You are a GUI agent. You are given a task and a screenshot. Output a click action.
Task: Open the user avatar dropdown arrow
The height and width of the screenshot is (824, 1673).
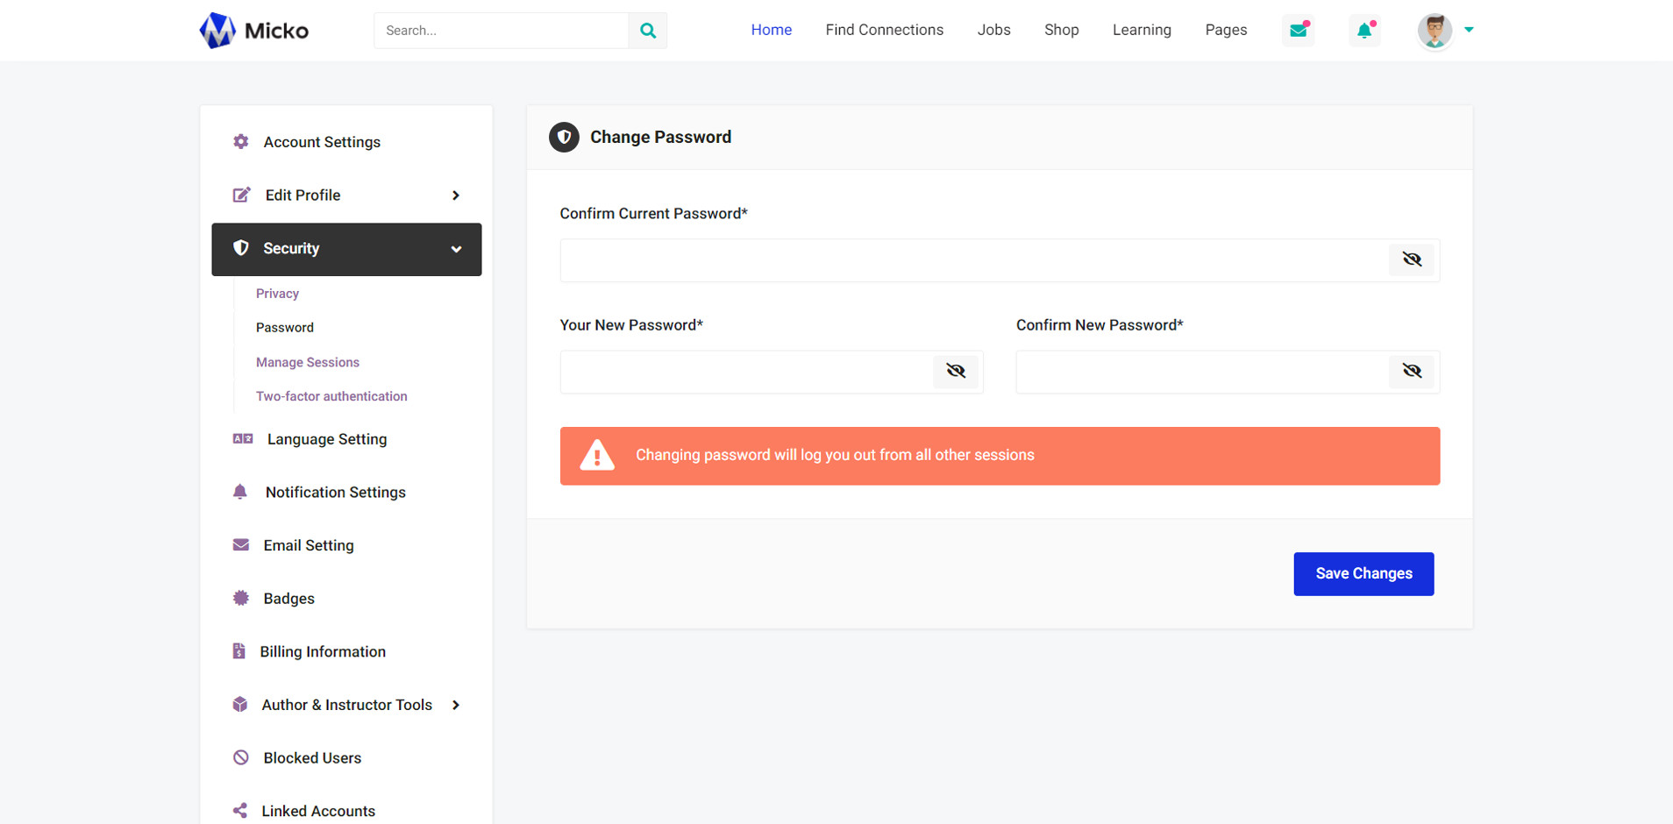[x=1469, y=30]
